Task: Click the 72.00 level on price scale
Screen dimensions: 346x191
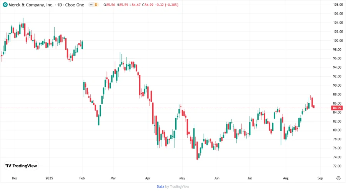Action: 338,166
